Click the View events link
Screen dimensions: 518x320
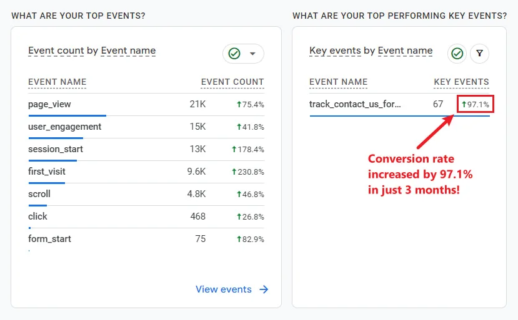tap(223, 289)
